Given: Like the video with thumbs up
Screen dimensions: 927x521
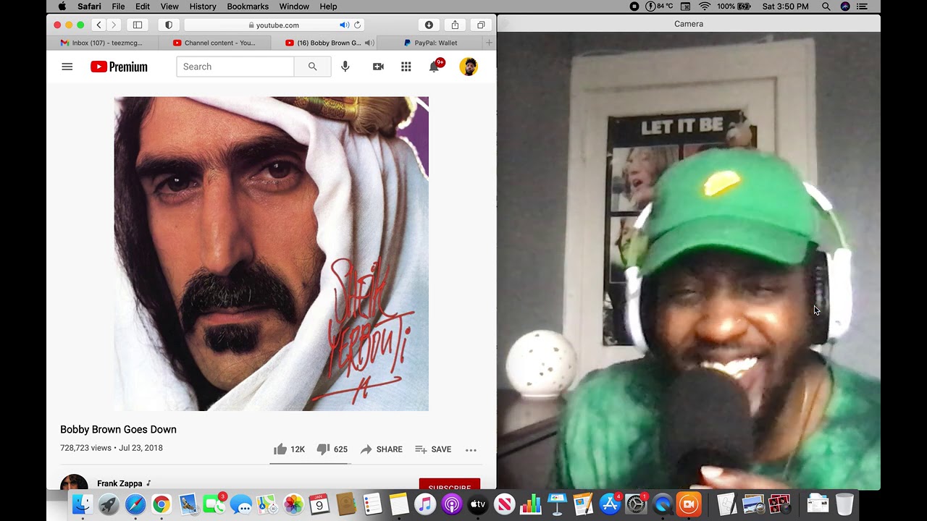Looking at the screenshot, I should coord(289,449).
